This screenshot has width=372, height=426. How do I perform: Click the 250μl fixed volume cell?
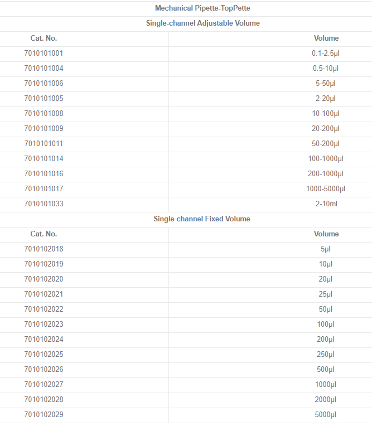pos(326,355)
